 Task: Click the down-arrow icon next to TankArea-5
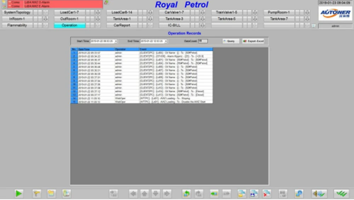click(255, 19)
